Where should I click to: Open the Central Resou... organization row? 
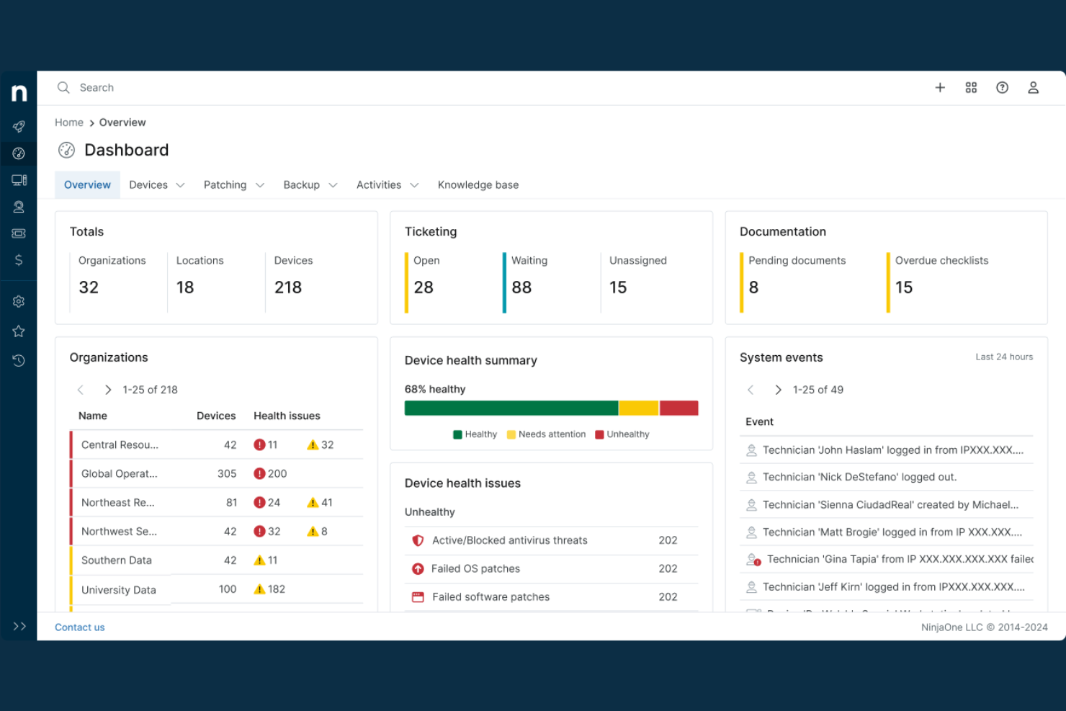216,444
